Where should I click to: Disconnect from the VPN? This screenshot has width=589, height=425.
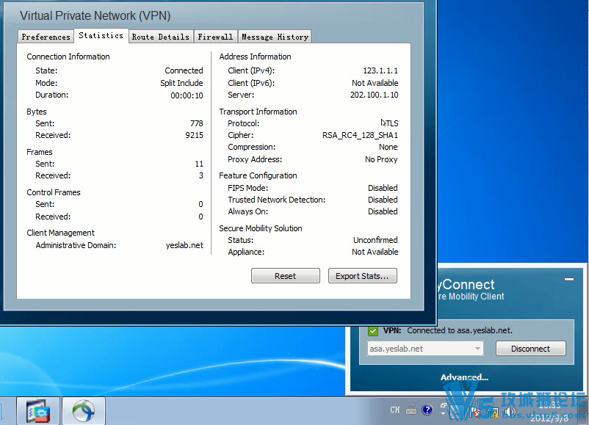530,349
